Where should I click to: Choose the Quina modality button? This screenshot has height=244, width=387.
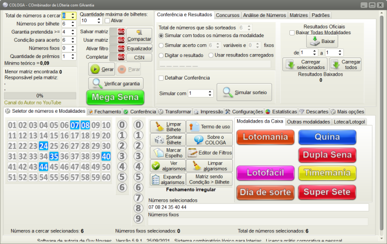(327, 137)
